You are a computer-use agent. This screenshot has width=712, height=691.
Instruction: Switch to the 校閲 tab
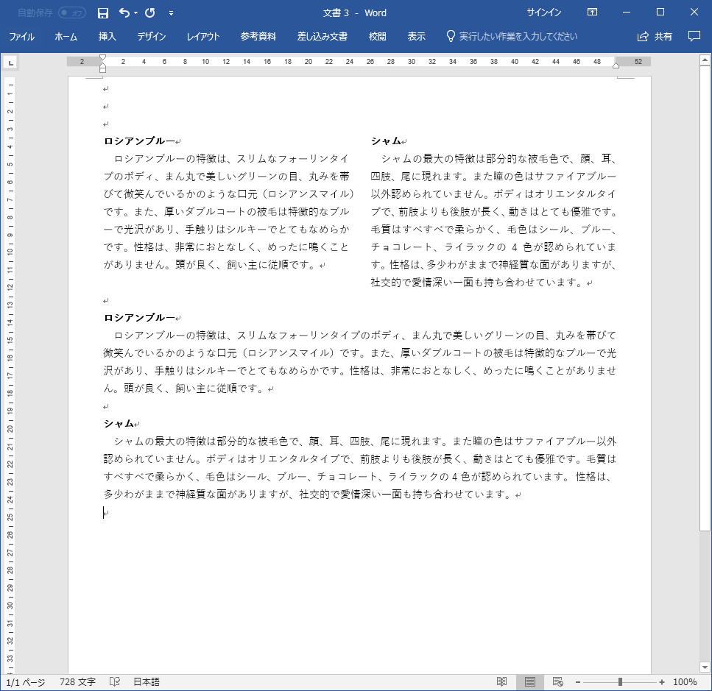pyautogui.click(x=377, y=36)
